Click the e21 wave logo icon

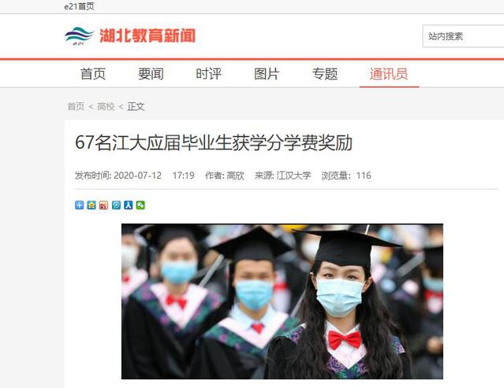click(79, 35)
